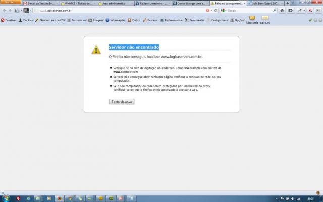Open the Destacar developer menu
Screen dimensions: 323x202
(x=151, y=20)
